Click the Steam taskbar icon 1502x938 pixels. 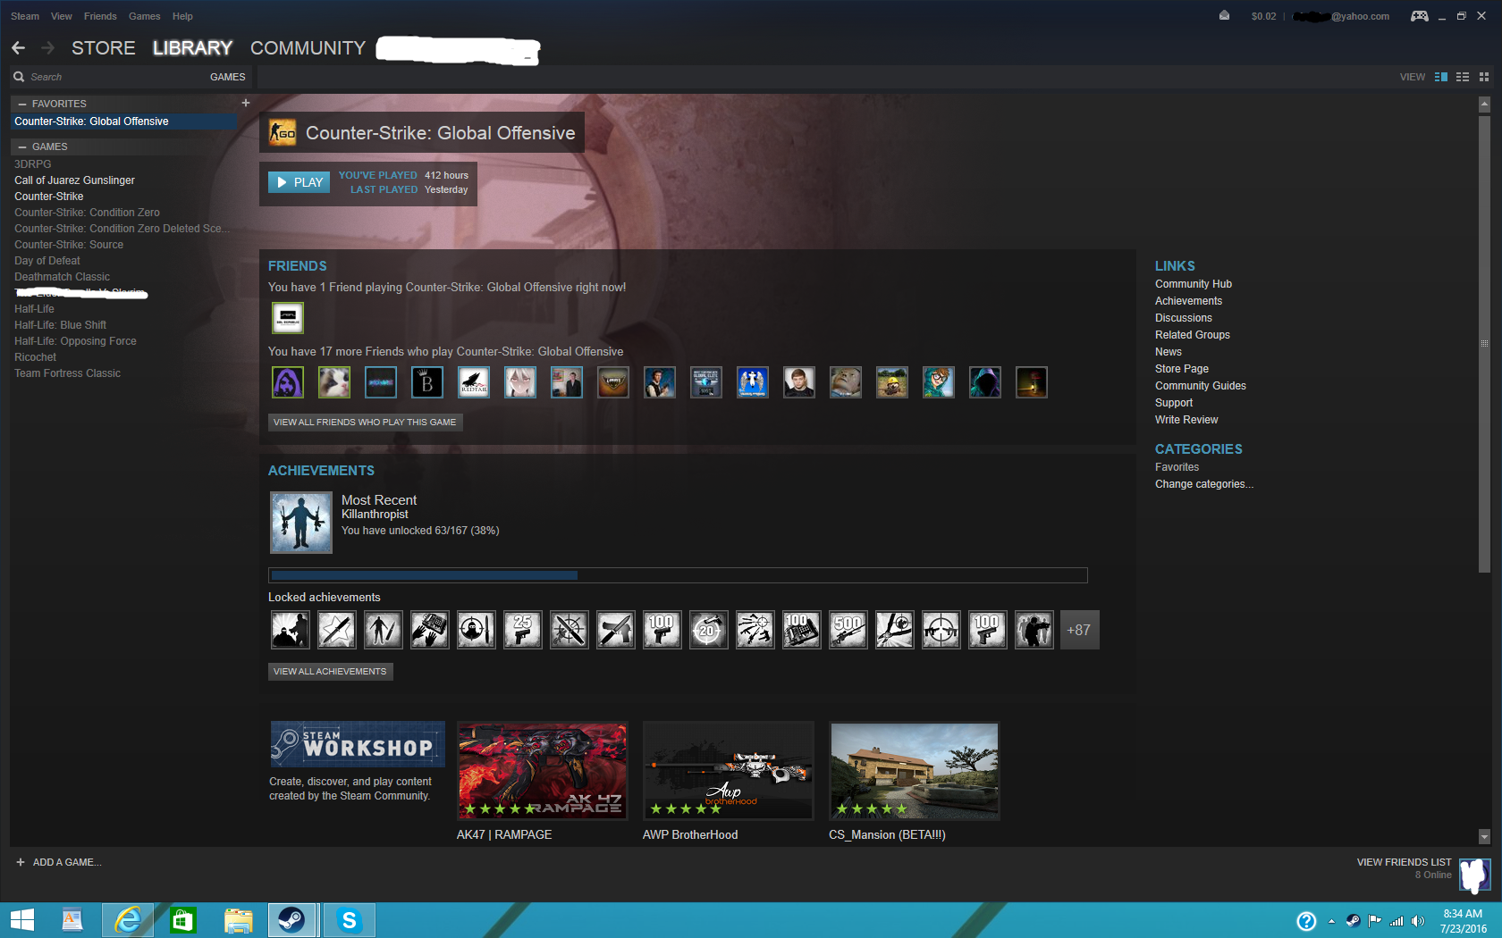pos(292,920)
